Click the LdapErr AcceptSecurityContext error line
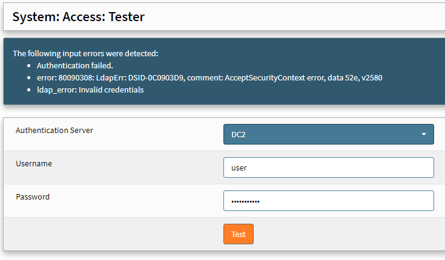Screen dimensions: 445x260 point(209,77)
